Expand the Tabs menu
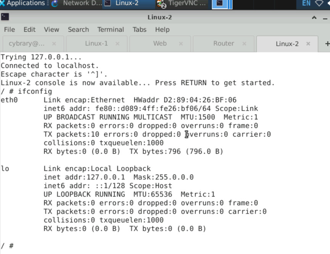 click(x=139, y=29)
